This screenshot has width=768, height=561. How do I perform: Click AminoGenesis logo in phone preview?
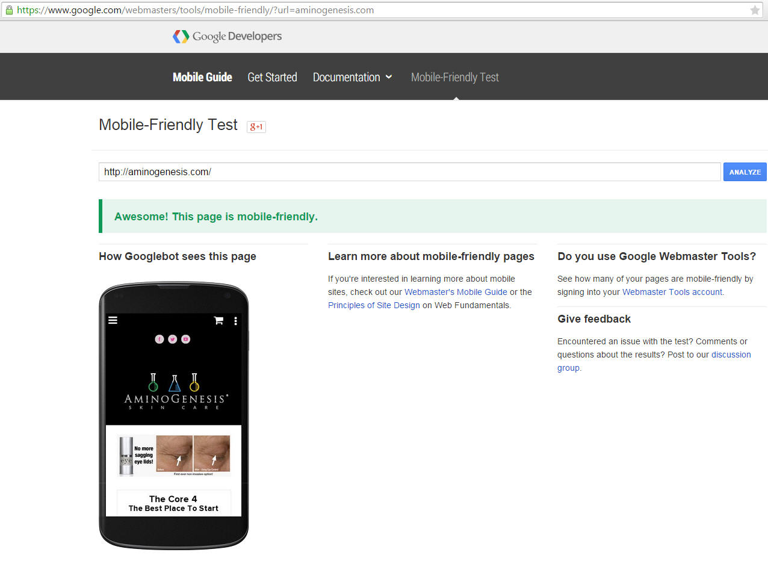tap(176, 392)
